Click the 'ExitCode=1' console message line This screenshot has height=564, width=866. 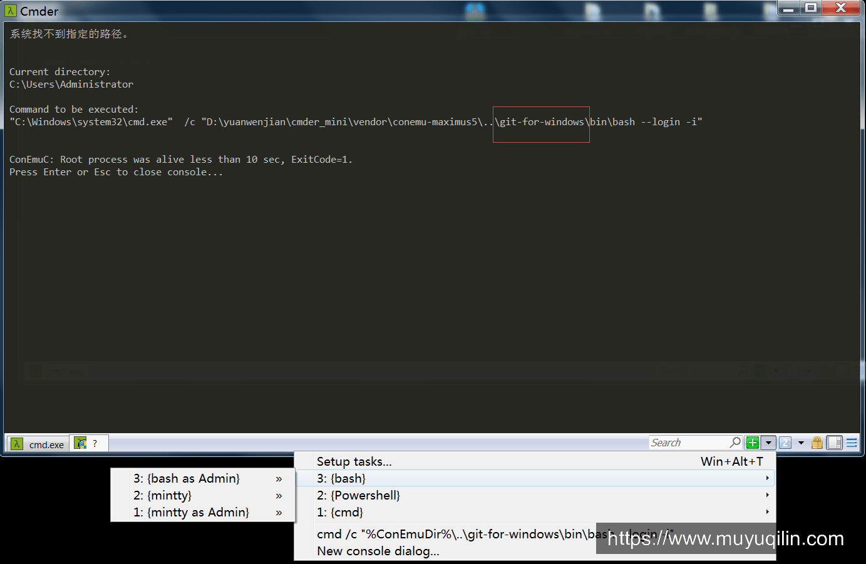click(x=181, y=160)
